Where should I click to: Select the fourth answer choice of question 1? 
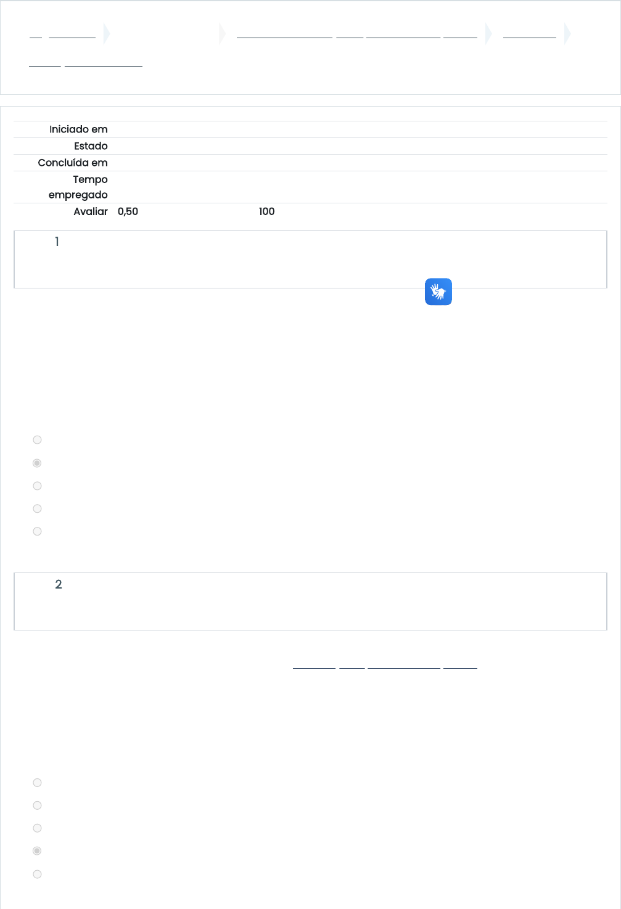click(37, 508)
